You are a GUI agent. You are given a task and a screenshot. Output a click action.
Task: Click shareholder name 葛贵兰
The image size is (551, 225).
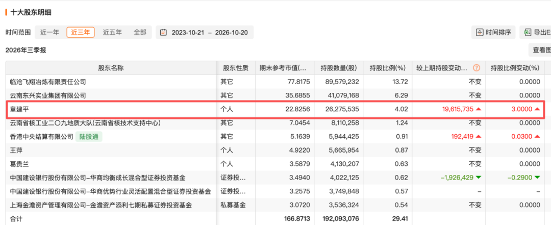[19, 164]
